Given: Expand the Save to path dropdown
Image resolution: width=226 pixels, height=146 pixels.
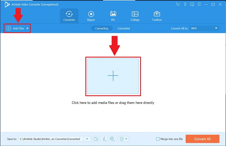Looking at the screenshot, I should tap(87, 139).
